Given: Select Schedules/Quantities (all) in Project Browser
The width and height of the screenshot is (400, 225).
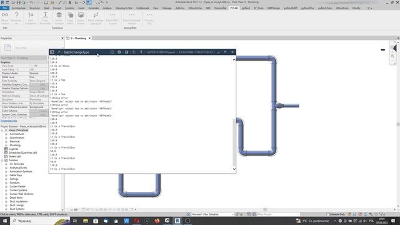Looking at the screenshot, I should (x=23, y=152).
